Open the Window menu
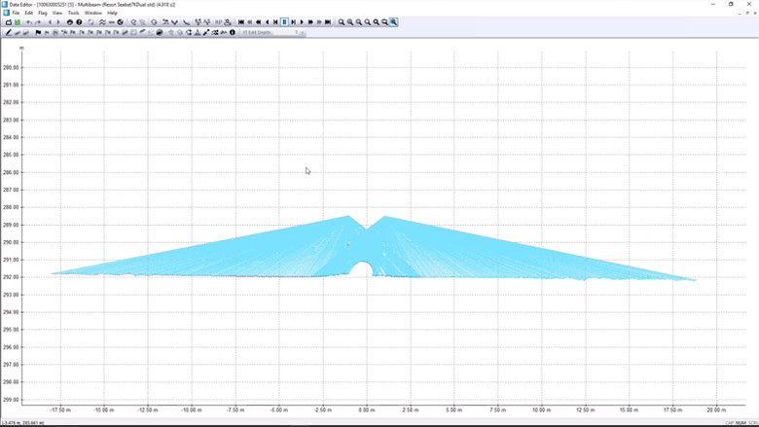 tap(92, 13)
